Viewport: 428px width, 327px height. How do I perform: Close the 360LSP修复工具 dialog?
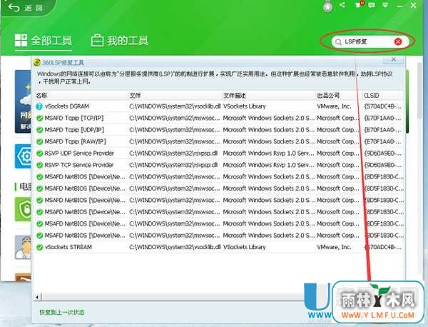click(393, 59)
